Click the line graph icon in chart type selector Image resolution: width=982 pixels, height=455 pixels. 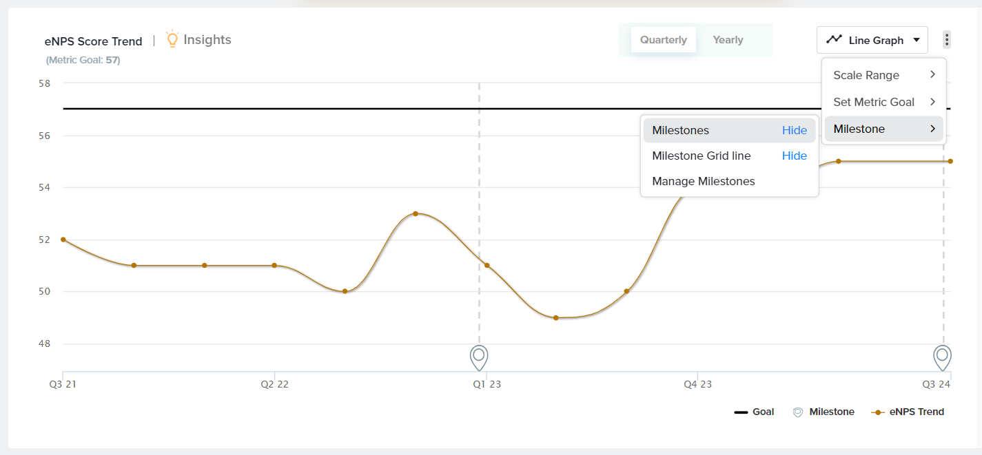pyautogui.click(x=834, y=40)
